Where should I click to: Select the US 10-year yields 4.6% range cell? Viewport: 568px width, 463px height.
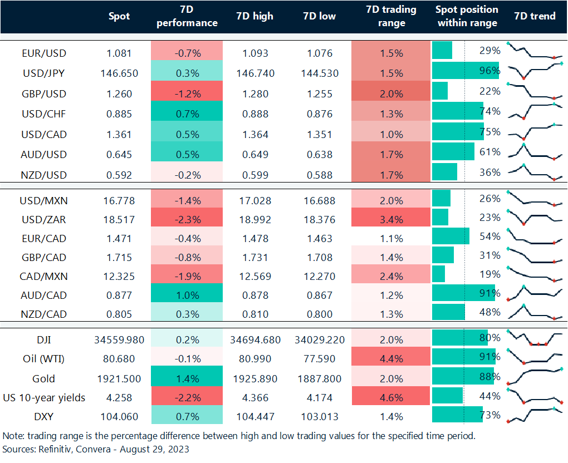click(391, 398)
